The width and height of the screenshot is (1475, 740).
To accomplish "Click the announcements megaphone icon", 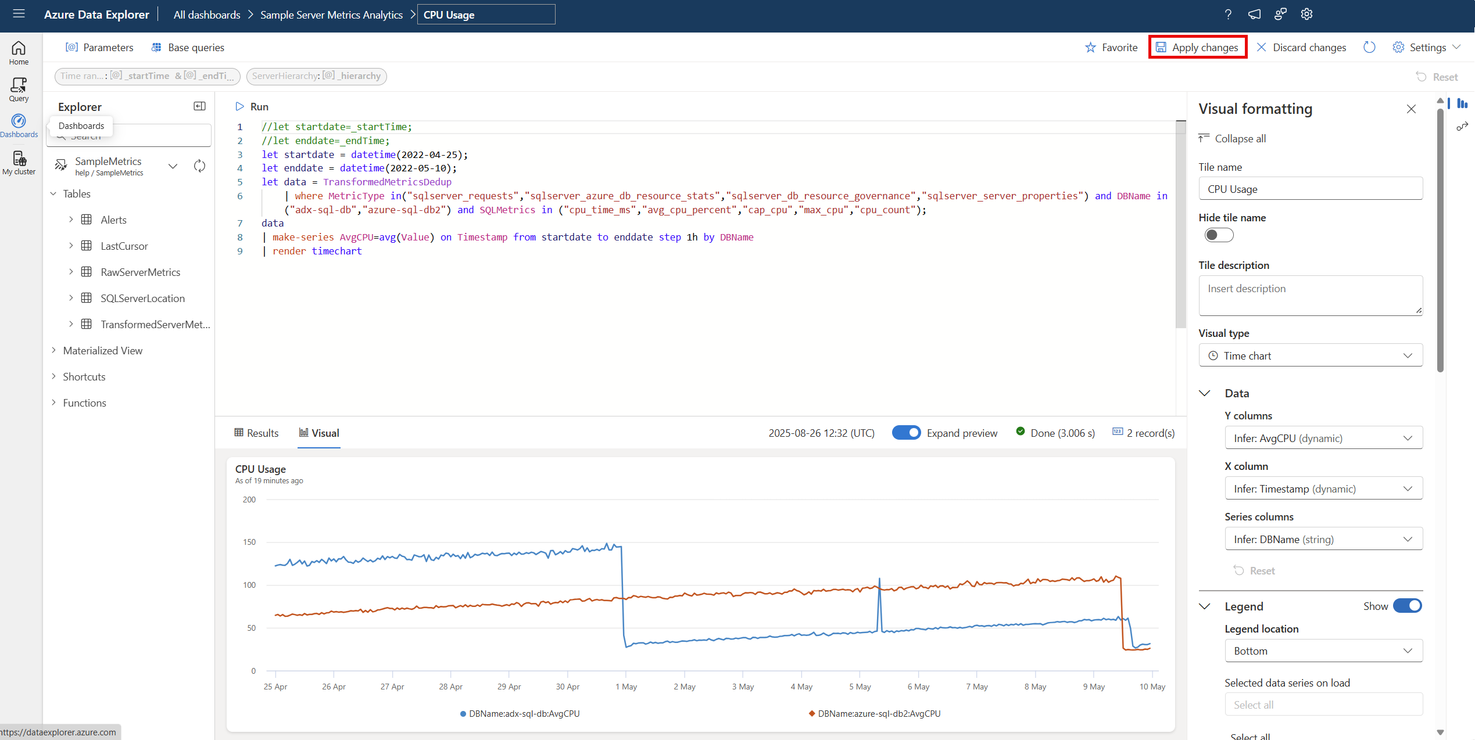I will click(x=1254, y=14).
